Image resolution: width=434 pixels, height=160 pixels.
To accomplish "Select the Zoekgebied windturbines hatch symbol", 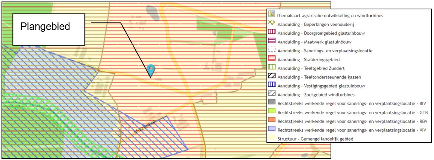I will (271, 94).
